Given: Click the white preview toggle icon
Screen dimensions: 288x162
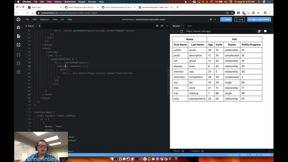Looking at the screenshot, I should click(265, 31).
